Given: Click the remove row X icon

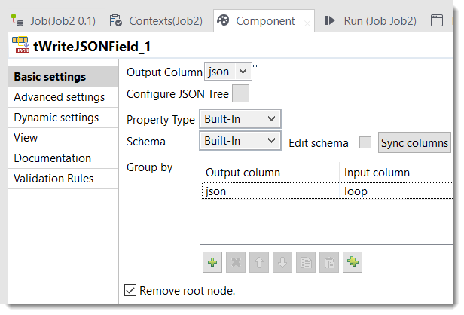Looking at the screenshot, I should [x=235, y=262].
